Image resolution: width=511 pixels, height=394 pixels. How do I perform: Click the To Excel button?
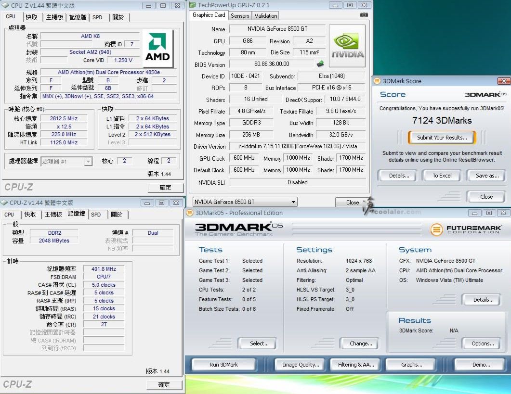coord(442,176)
